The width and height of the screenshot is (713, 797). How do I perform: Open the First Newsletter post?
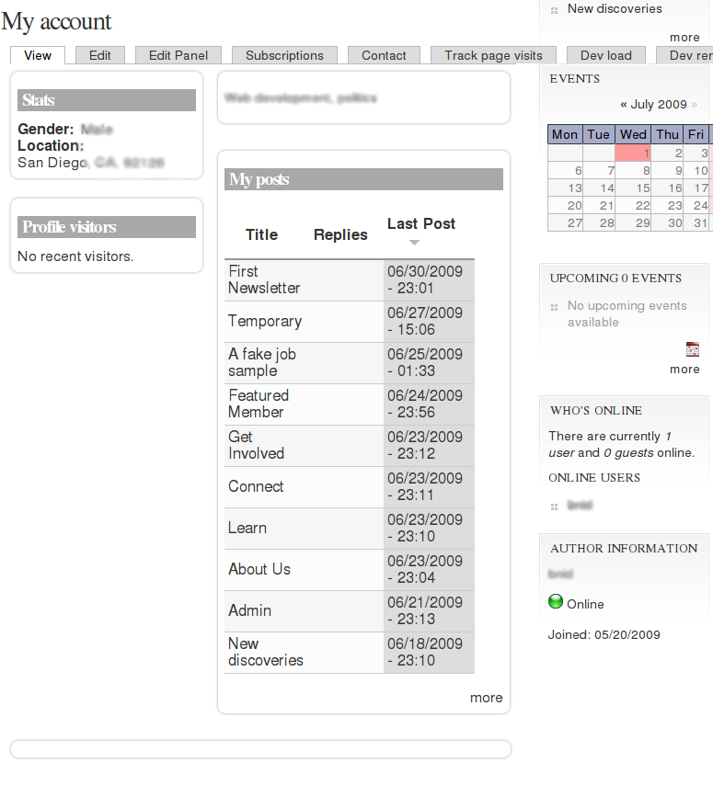(264, 279)
